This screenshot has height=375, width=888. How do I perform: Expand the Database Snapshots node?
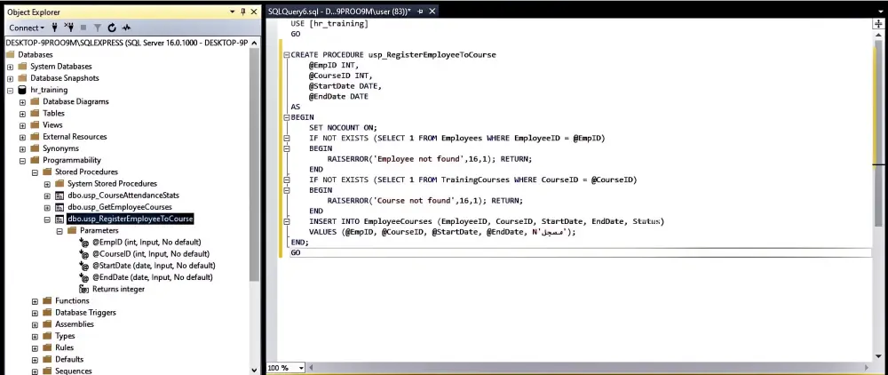tap(10, 78)
